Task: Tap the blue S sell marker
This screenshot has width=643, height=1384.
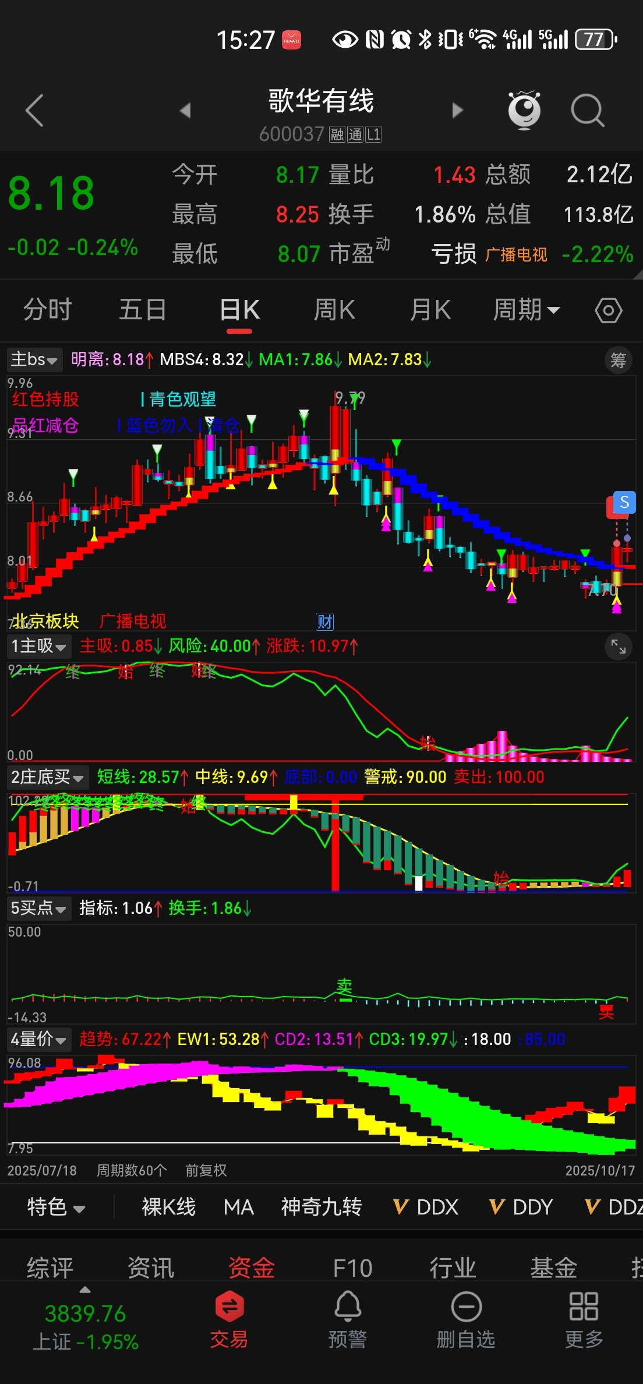Action: point(624,502)
